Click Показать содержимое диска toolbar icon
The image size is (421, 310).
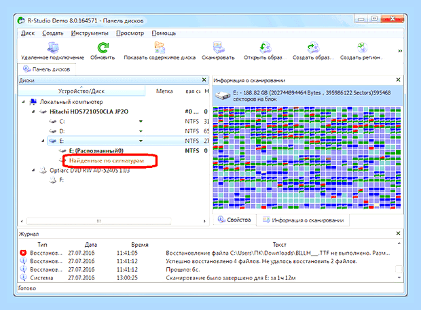160,48
